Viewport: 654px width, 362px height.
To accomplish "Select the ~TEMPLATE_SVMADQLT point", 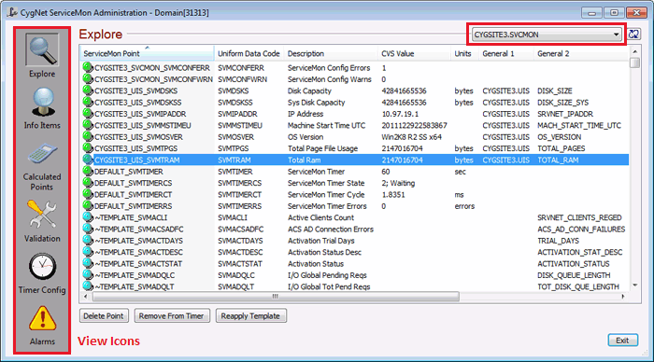I will pos(135,286).
